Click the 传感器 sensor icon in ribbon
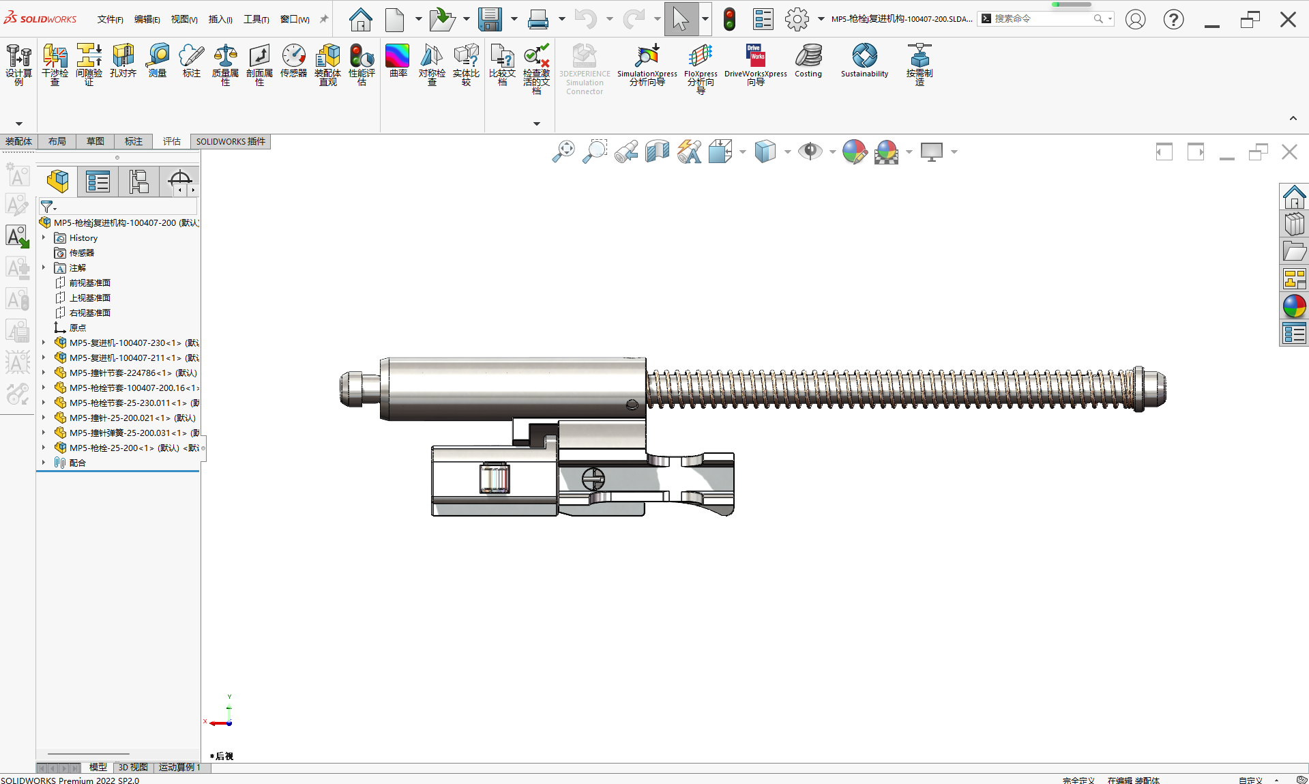 pyautogui.click(x=293, y=61)
